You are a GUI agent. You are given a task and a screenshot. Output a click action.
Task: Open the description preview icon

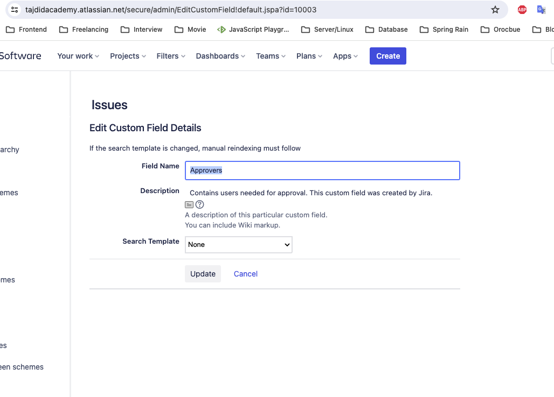pyautogui.click(x=189, y=204)
